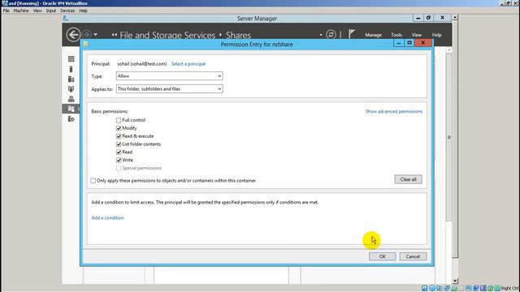Image resolution: width=520 pixels, height=292 pixels.
Task: Open the Type dropdown set to Allow
Action: [x=169, y=75]
